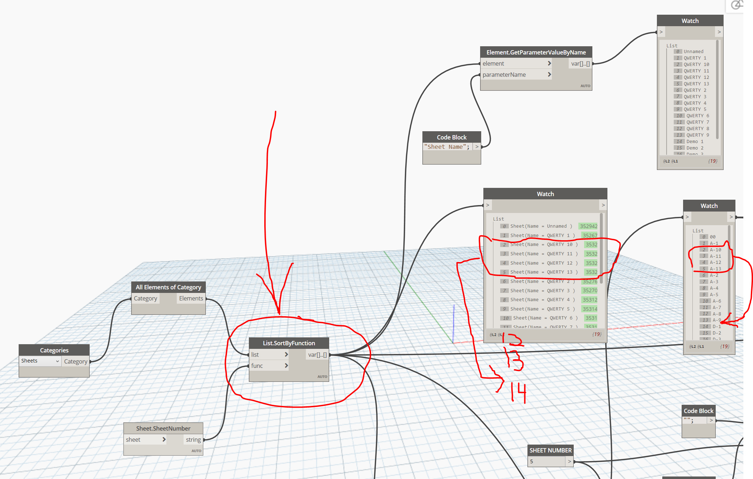Click the middle Watch node input arrow
Image resolution: width=753 pixels, height=479 pixels.
[488, 205]
